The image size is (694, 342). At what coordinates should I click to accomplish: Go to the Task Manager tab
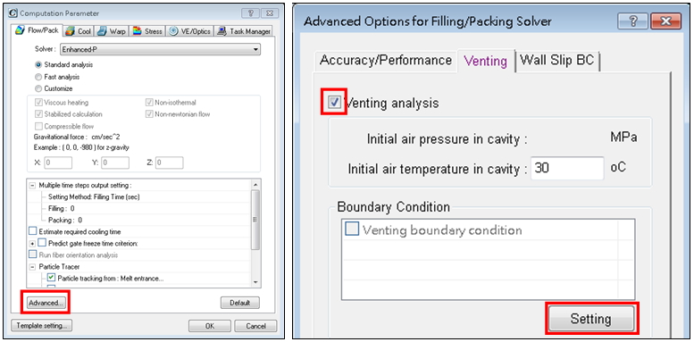pos(244,31)
